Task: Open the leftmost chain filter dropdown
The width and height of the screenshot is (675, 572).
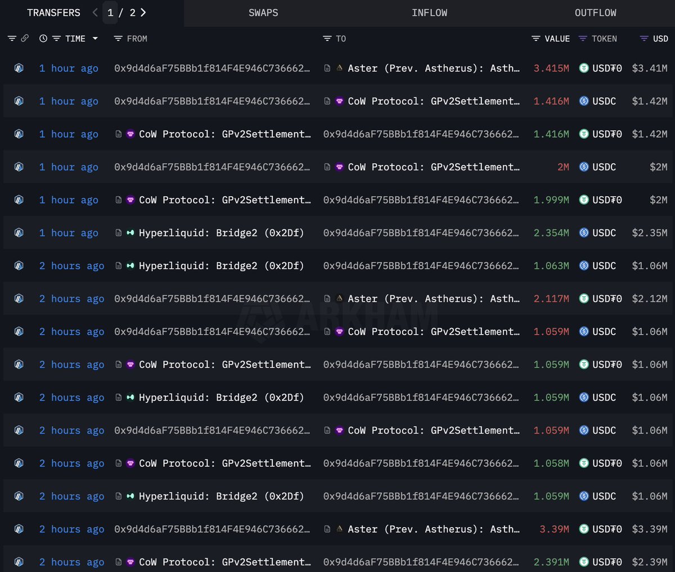Action: pyautogui.click(x=12, y=38)
